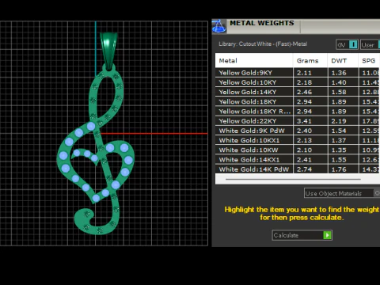
Task: Sort by the DWT column header
Action: tap(343, 61)
